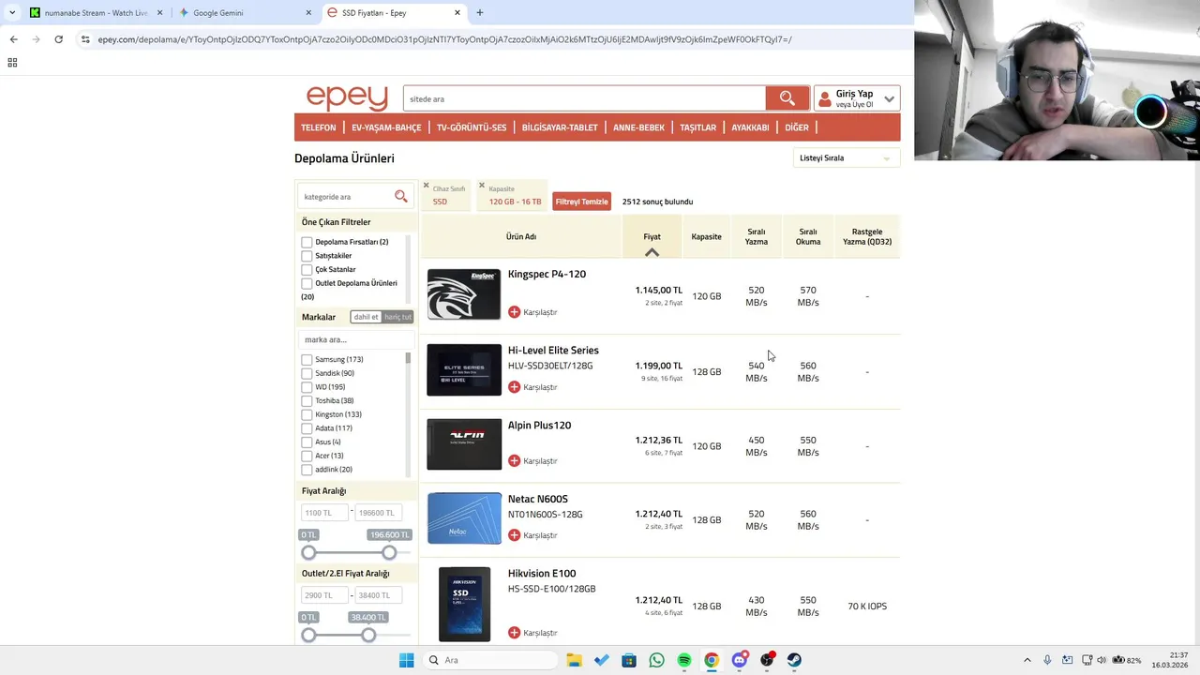Click the Hikvision E100 product thumbnail
1200x675 pixels.
pyautogui.click(x=464, y=605)
